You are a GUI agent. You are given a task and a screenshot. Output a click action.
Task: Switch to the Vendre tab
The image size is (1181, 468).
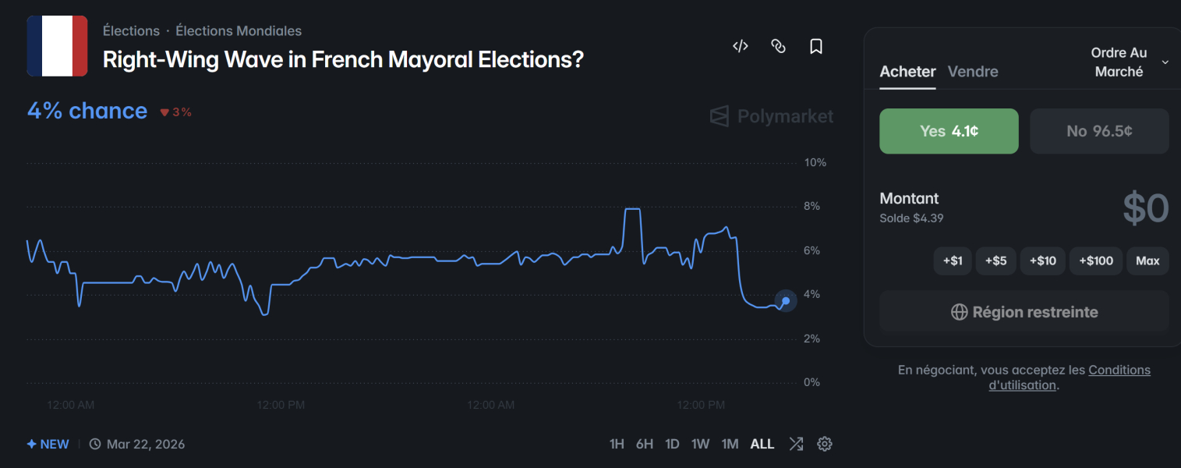point(973,72)
